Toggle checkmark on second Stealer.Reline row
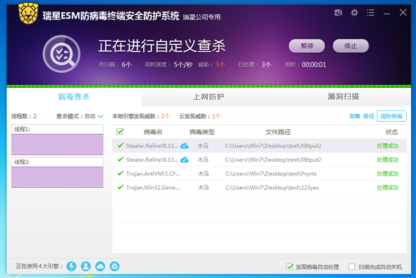 [x=121, y=159]
